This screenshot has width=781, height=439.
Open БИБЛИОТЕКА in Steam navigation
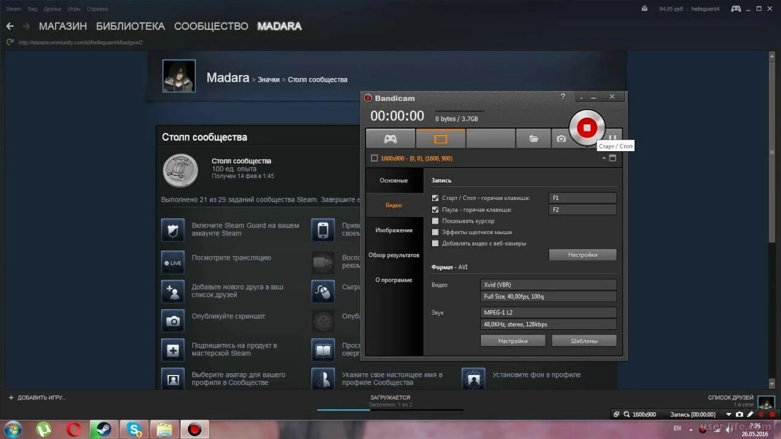point(131,26)
